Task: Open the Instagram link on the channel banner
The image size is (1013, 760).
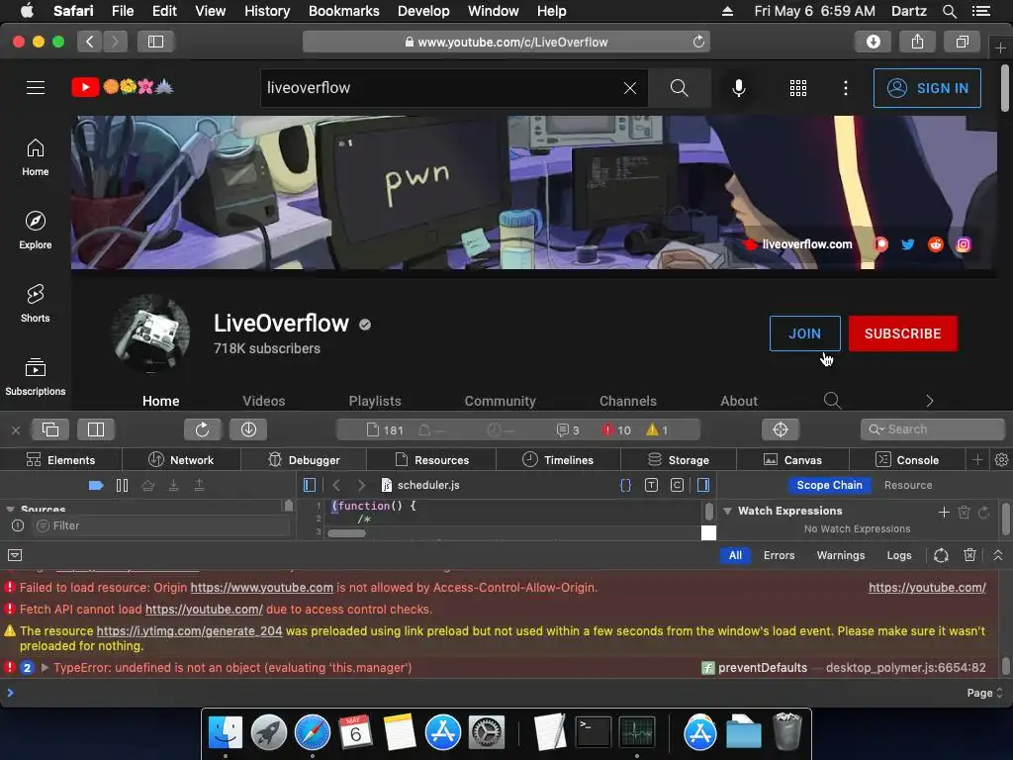Action: point(964,244)
